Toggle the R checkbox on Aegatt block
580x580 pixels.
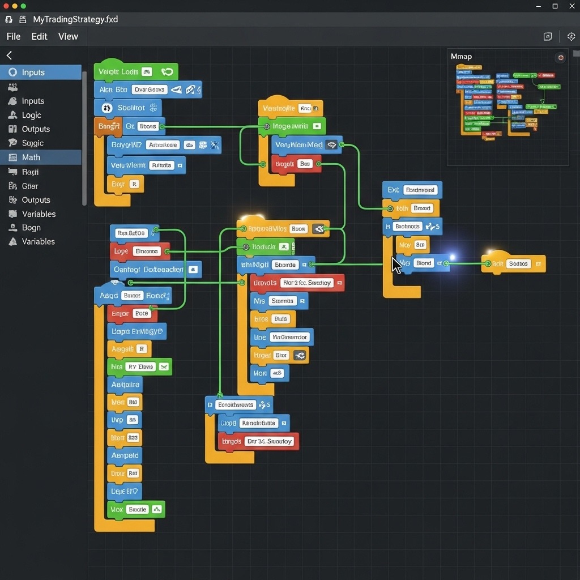coord(142,349)
